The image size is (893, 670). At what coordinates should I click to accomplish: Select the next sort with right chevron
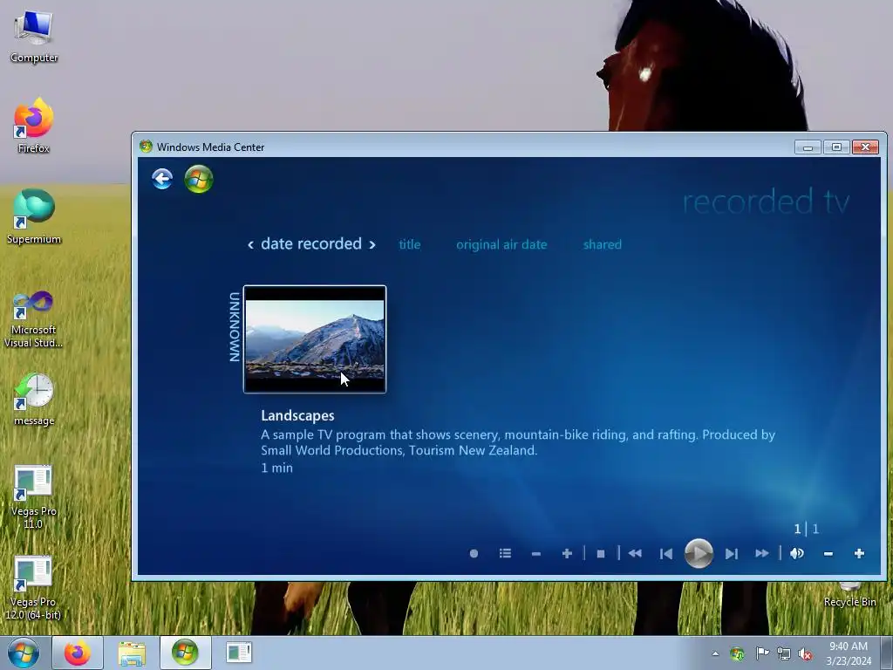(x=372, y=245)
